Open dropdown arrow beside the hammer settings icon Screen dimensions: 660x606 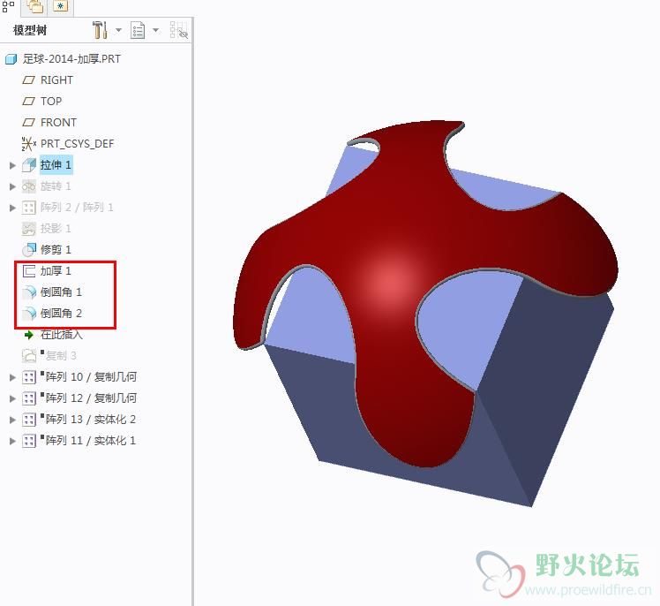[119, 30]
